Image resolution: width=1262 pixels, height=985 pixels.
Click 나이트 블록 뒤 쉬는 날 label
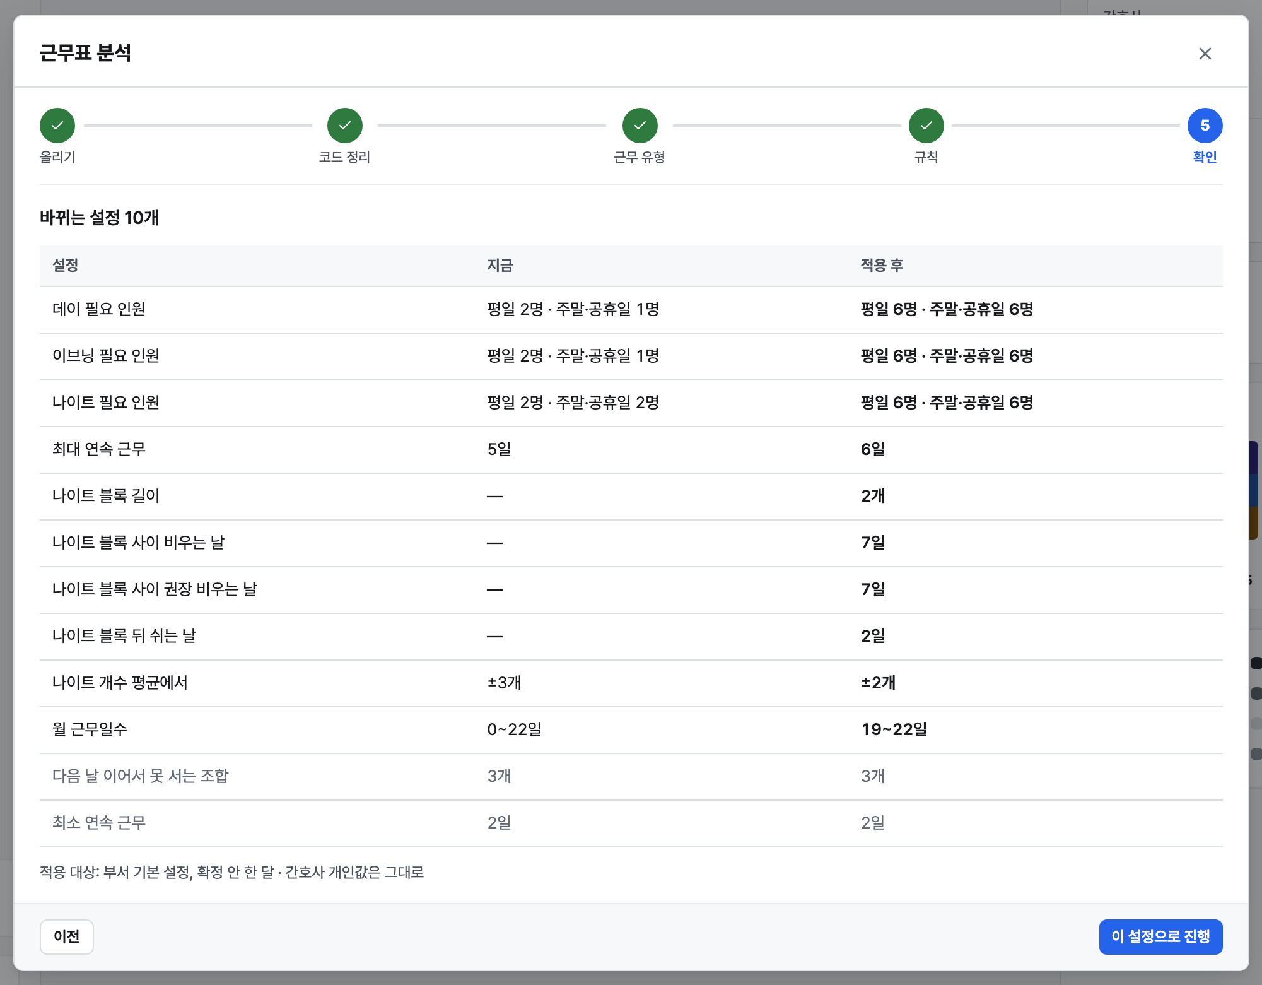tap(124, 636)
